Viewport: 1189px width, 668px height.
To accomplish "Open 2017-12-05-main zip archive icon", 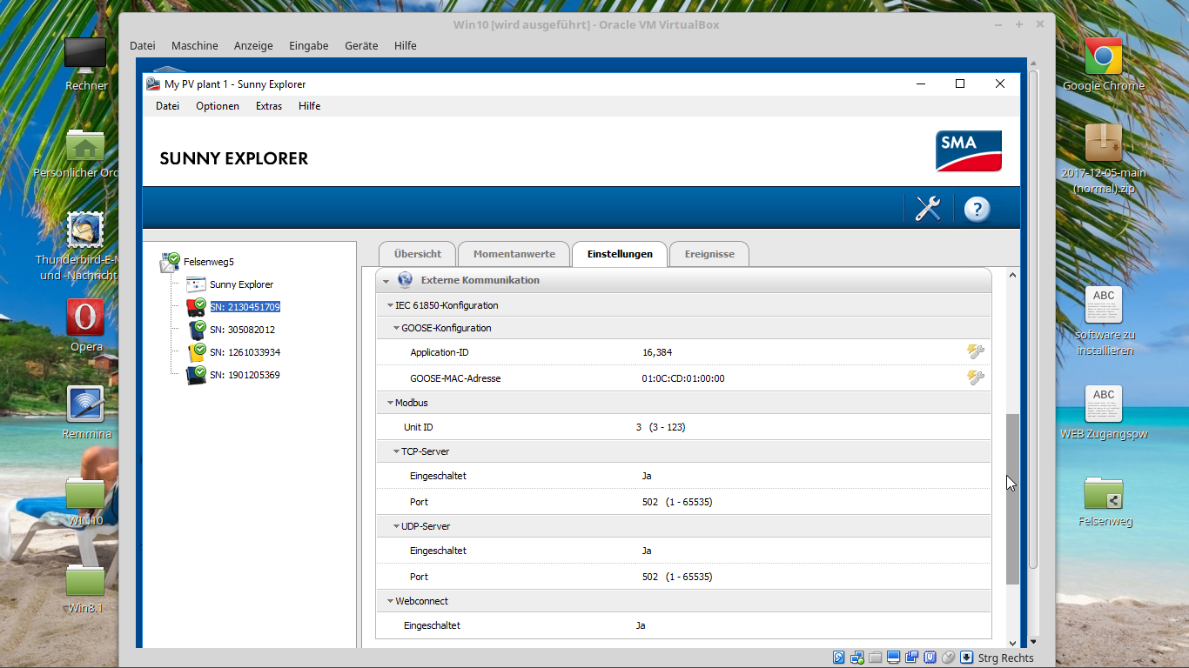I will click(x=1104, y=143).
